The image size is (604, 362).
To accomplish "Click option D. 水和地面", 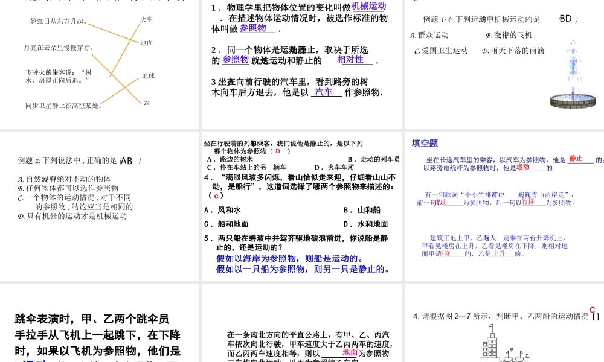I will tap(365, 224).
